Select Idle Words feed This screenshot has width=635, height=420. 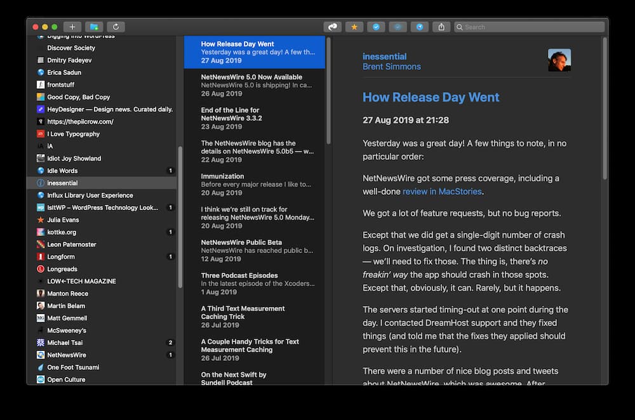[x=102, y=171]
